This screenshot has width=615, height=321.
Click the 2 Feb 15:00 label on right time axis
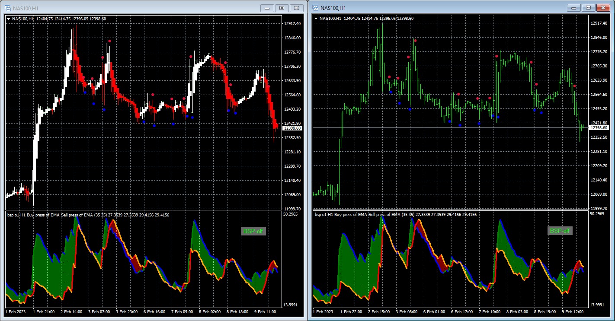pyautogui.click(x=378, y=311)
